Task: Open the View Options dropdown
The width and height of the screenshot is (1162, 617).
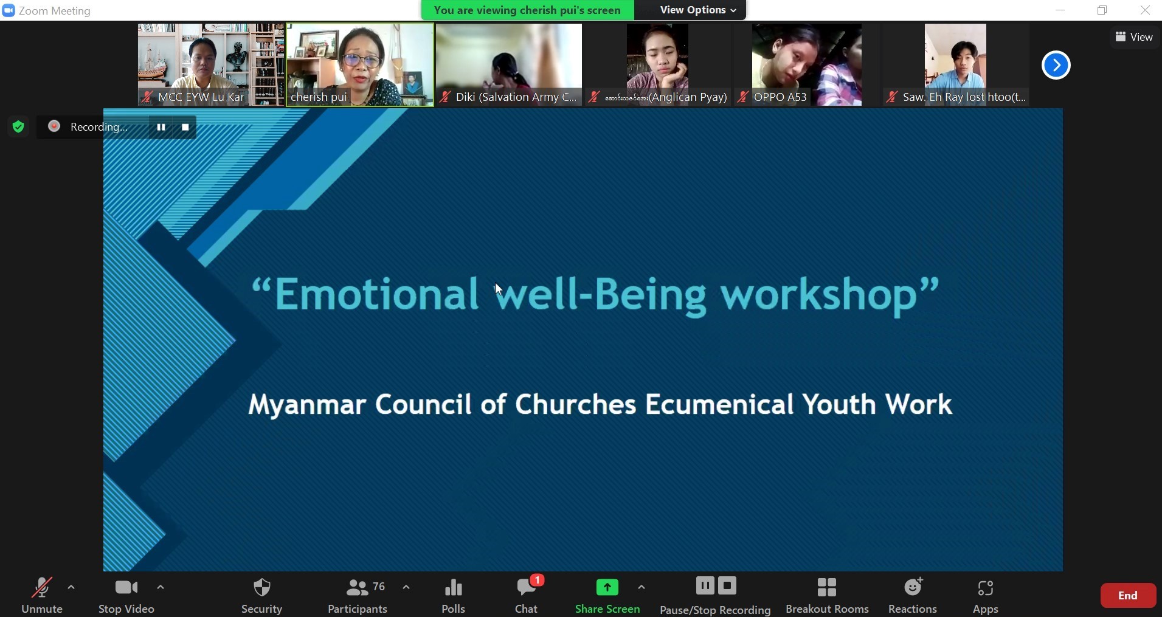Action: [x=697, y=10]
